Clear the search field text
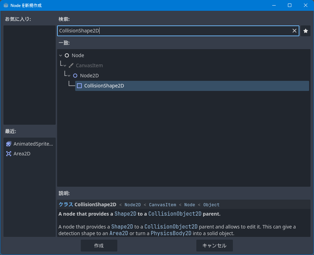 (x=294, y=31)
